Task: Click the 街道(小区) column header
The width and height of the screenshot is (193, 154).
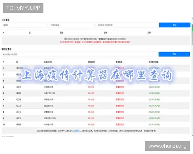Action: pos(48,62)
